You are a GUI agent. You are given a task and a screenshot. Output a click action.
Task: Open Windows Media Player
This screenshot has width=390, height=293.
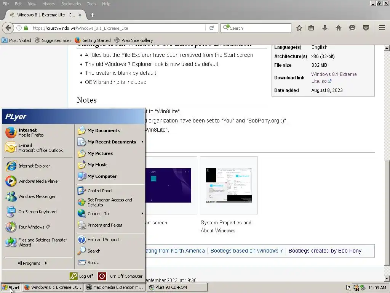(38, 181)
